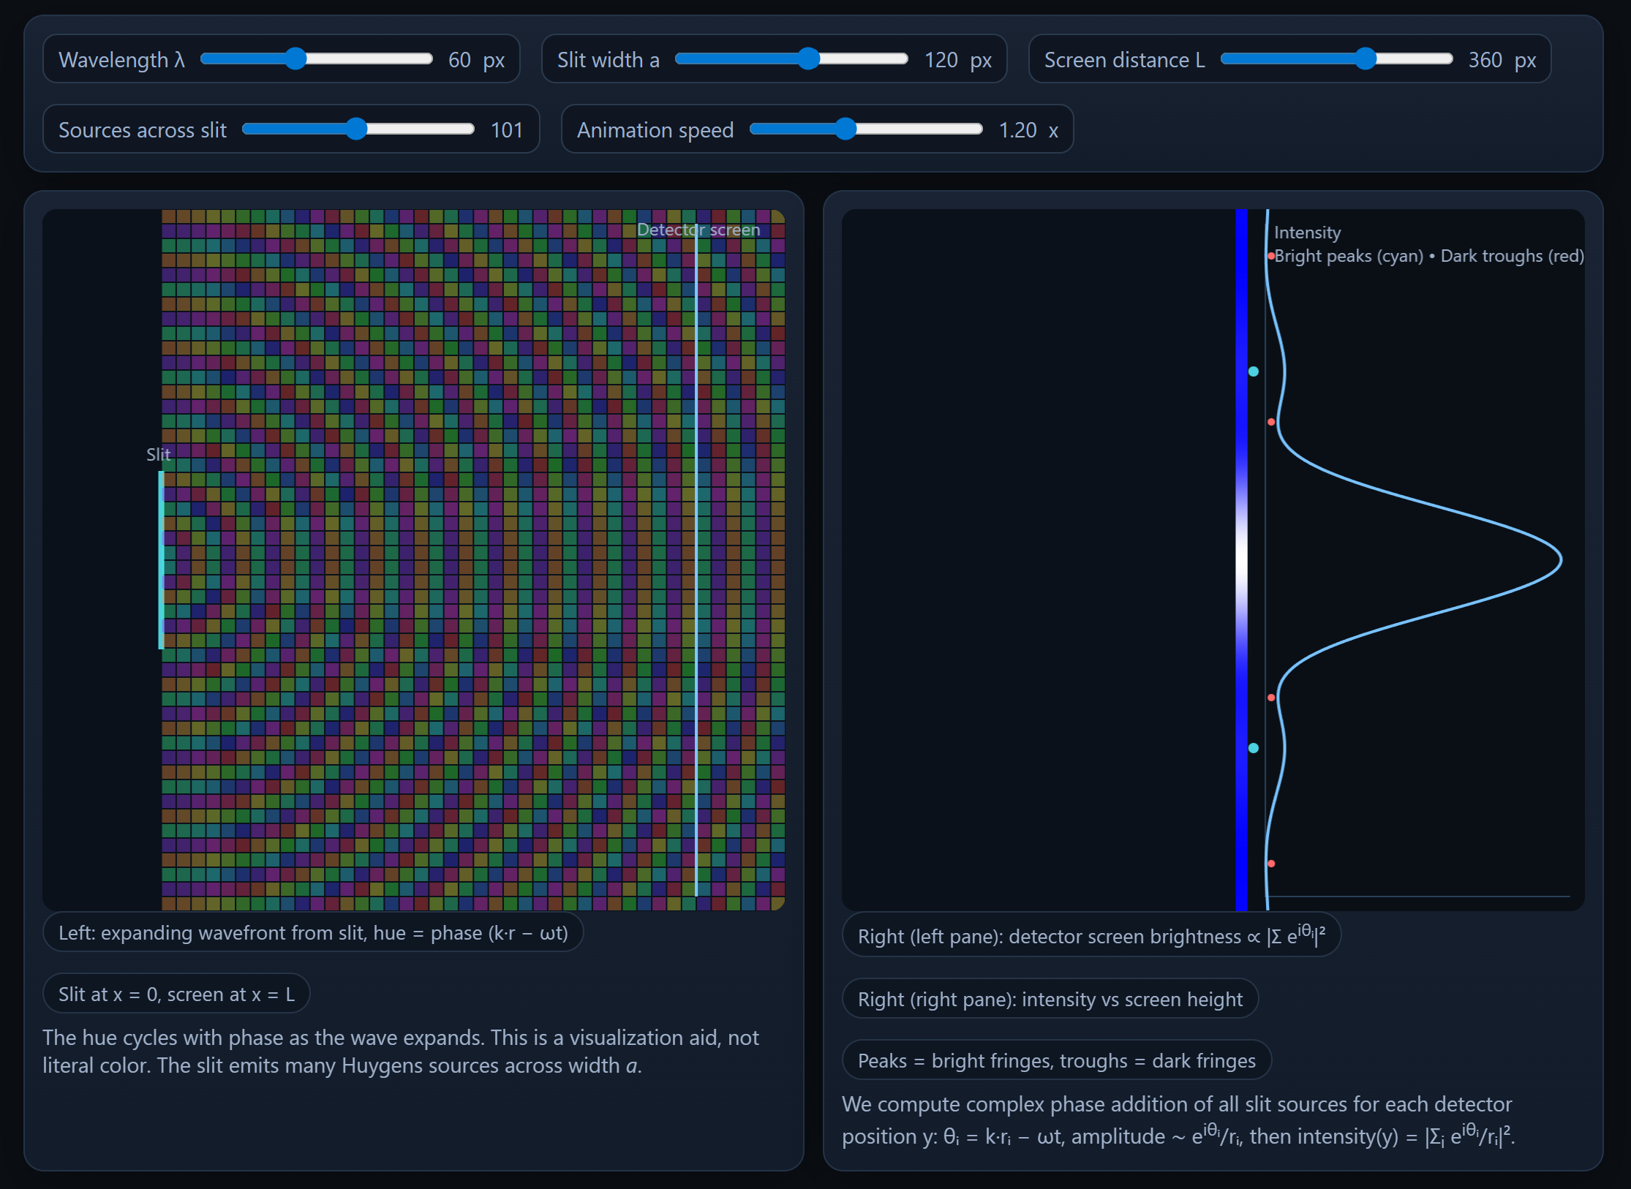Adjust the Sources across slit slider
This screenshot has width=1631, height=1189.
[x=358, y=129]
